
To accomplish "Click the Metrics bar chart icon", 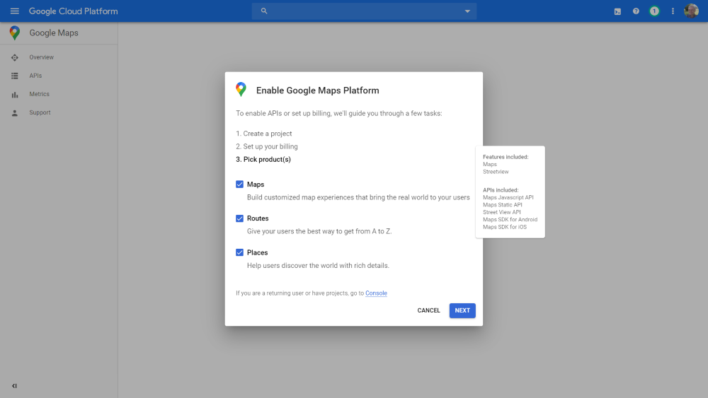I will 14,95.
